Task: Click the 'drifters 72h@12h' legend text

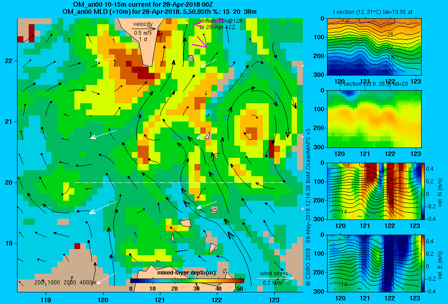Action: point(221,21)
